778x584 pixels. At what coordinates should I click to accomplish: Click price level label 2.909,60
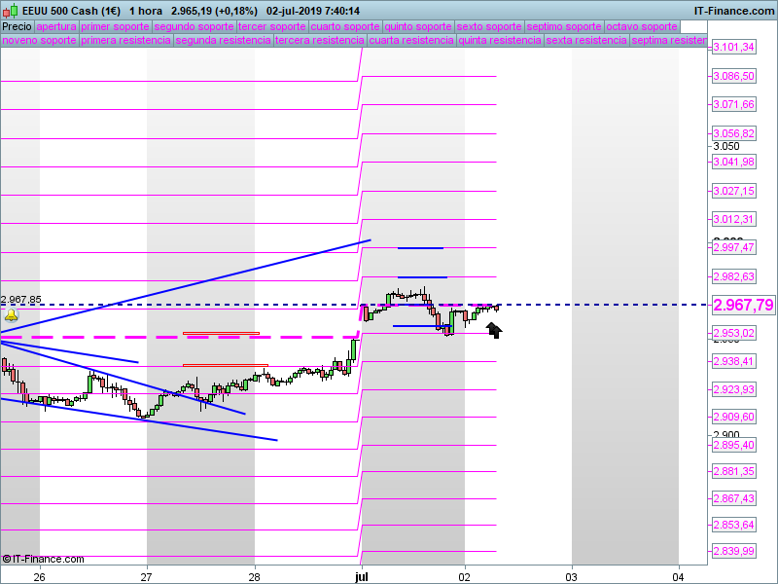pyautogui.click(x=733, y=417)
